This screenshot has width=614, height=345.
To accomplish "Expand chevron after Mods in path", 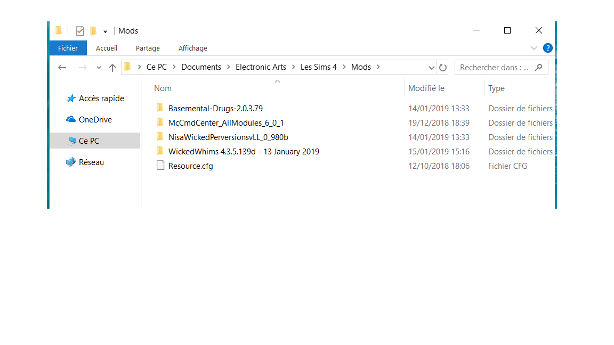I will (x=378, y=67).
